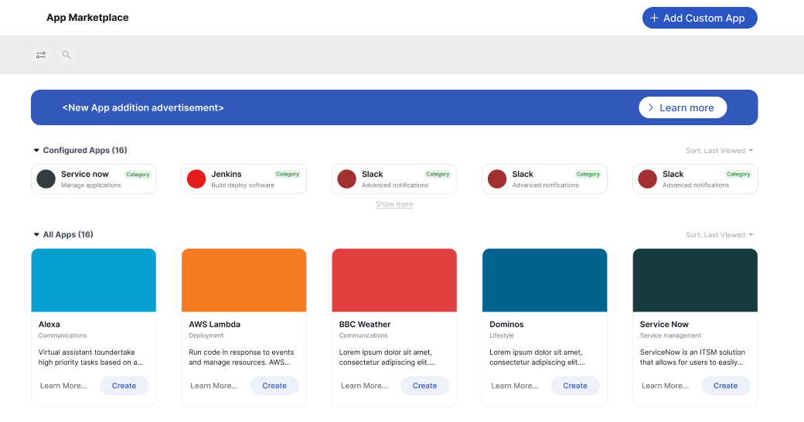Click Create for AWS Lambda
Screen dimensions: 804x422
click(274, 386)
